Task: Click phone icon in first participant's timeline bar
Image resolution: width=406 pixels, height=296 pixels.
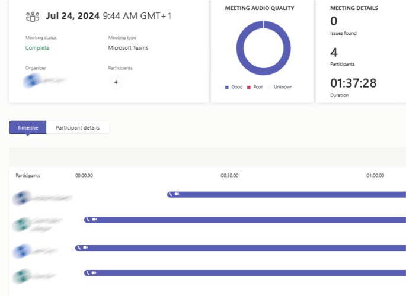Action: pos(171,194)
